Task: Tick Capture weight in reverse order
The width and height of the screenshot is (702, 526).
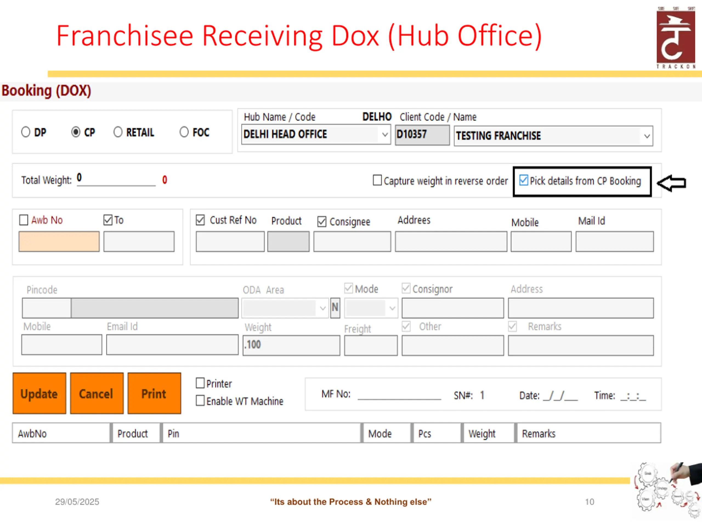Action: 377,181
